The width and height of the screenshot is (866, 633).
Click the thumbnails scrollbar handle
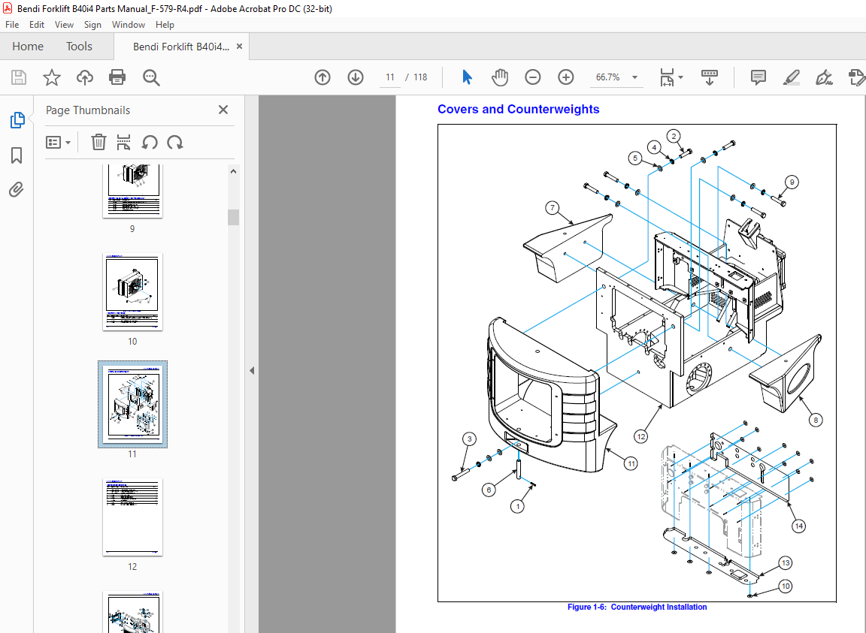point(233,218)
